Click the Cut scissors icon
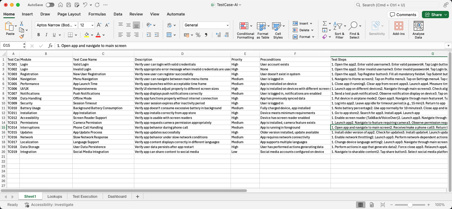The height and width of the screenshot is (209, 452). pos(22,23)
